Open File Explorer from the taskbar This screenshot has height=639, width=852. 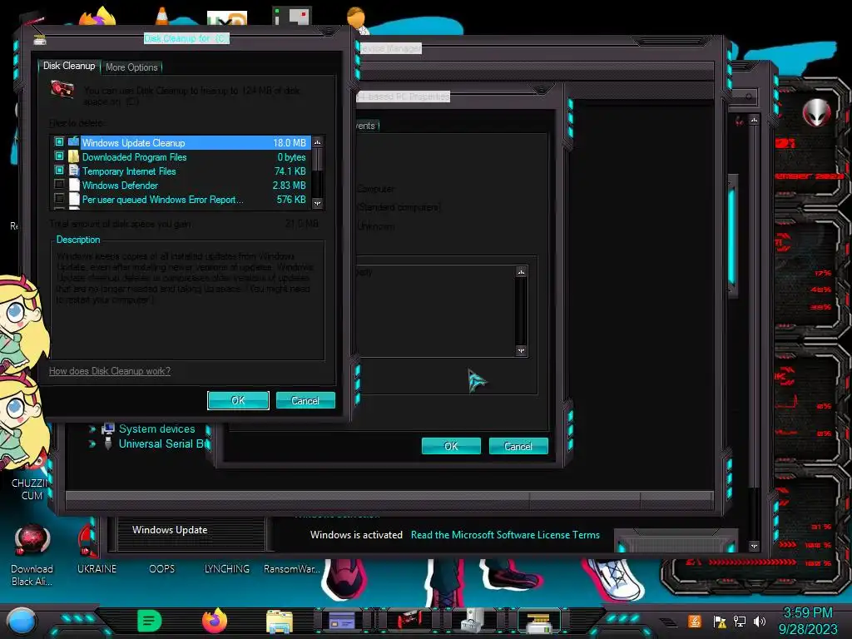[280, 621]
